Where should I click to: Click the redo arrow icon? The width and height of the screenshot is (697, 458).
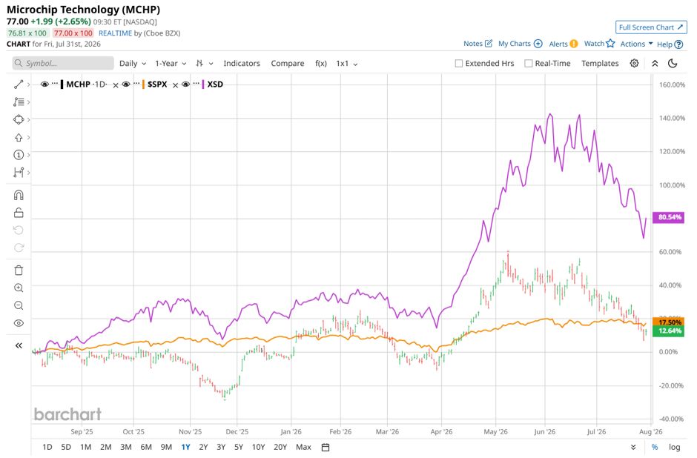(x=19, y=248)
